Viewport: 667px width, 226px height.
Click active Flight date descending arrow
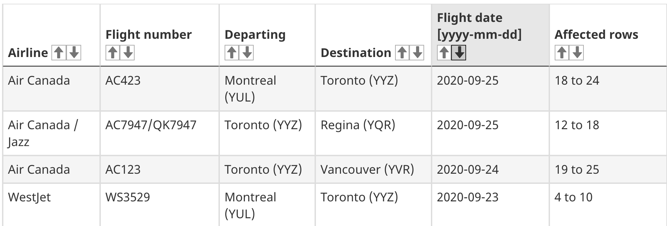click(459, 53)
